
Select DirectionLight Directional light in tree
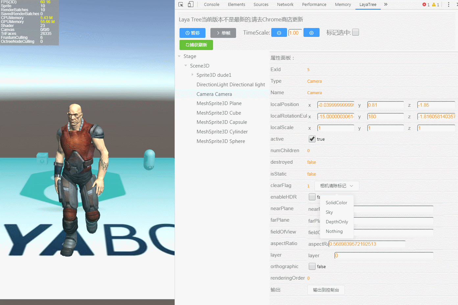coord(231,85)
